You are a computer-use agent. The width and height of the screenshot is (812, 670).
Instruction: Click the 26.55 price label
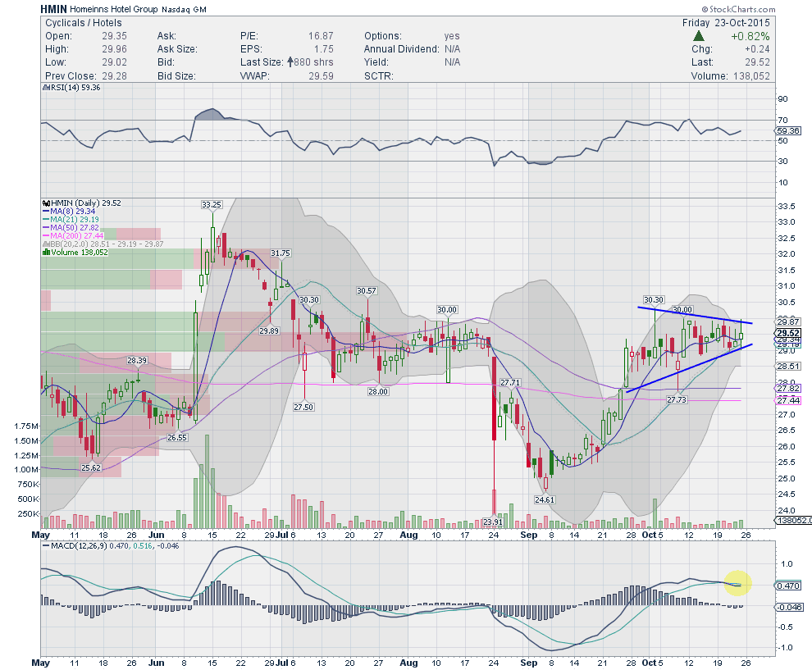[177, 438]
